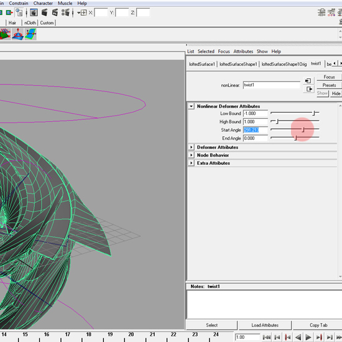342x342 pixels.
Task: Adjust the Low Bound slider
Action: coord(295,113)
